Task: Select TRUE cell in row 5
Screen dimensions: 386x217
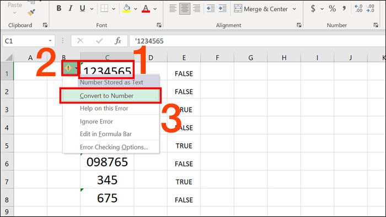Action: click(x=184, y=143)
